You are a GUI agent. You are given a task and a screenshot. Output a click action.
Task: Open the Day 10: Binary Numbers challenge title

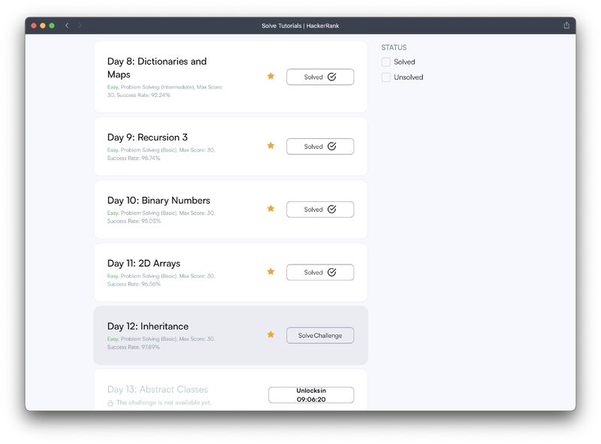[159, 201]
